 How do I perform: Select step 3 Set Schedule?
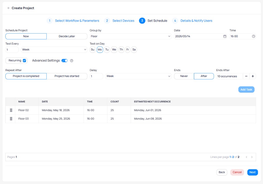pos(153,21)
